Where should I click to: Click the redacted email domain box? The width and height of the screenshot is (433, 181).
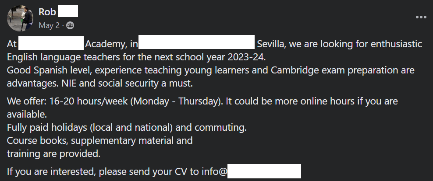click(x=264, y=171)
